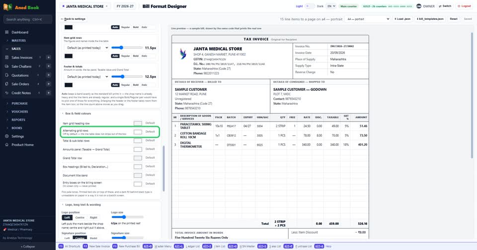Image resolution: width=477 pixels, height=250 pixels.
Task: Set Footer & totals style to Regular
Action: coord(125,85)
